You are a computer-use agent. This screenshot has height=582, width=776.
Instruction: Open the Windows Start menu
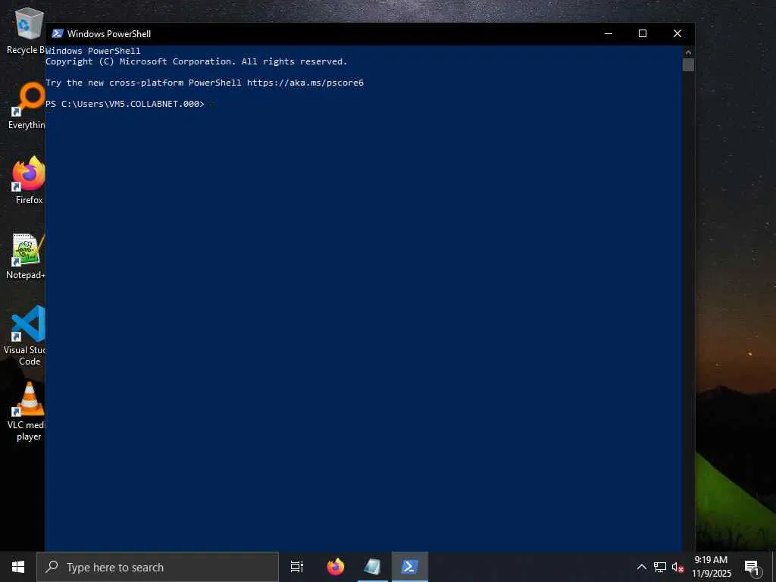[18, 567]
